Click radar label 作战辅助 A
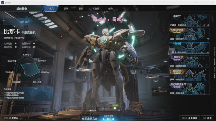 [45, 72]
